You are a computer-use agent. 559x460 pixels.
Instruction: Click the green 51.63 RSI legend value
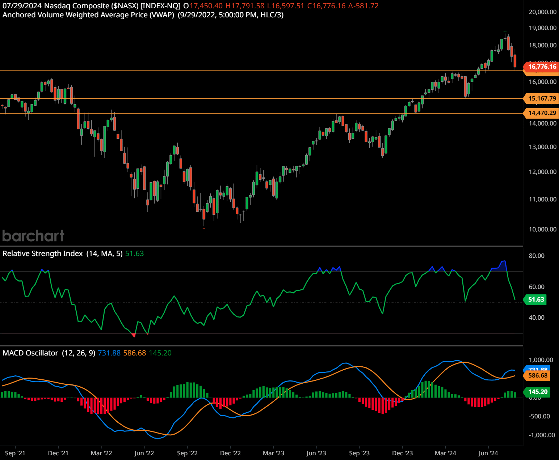point(134,254)
